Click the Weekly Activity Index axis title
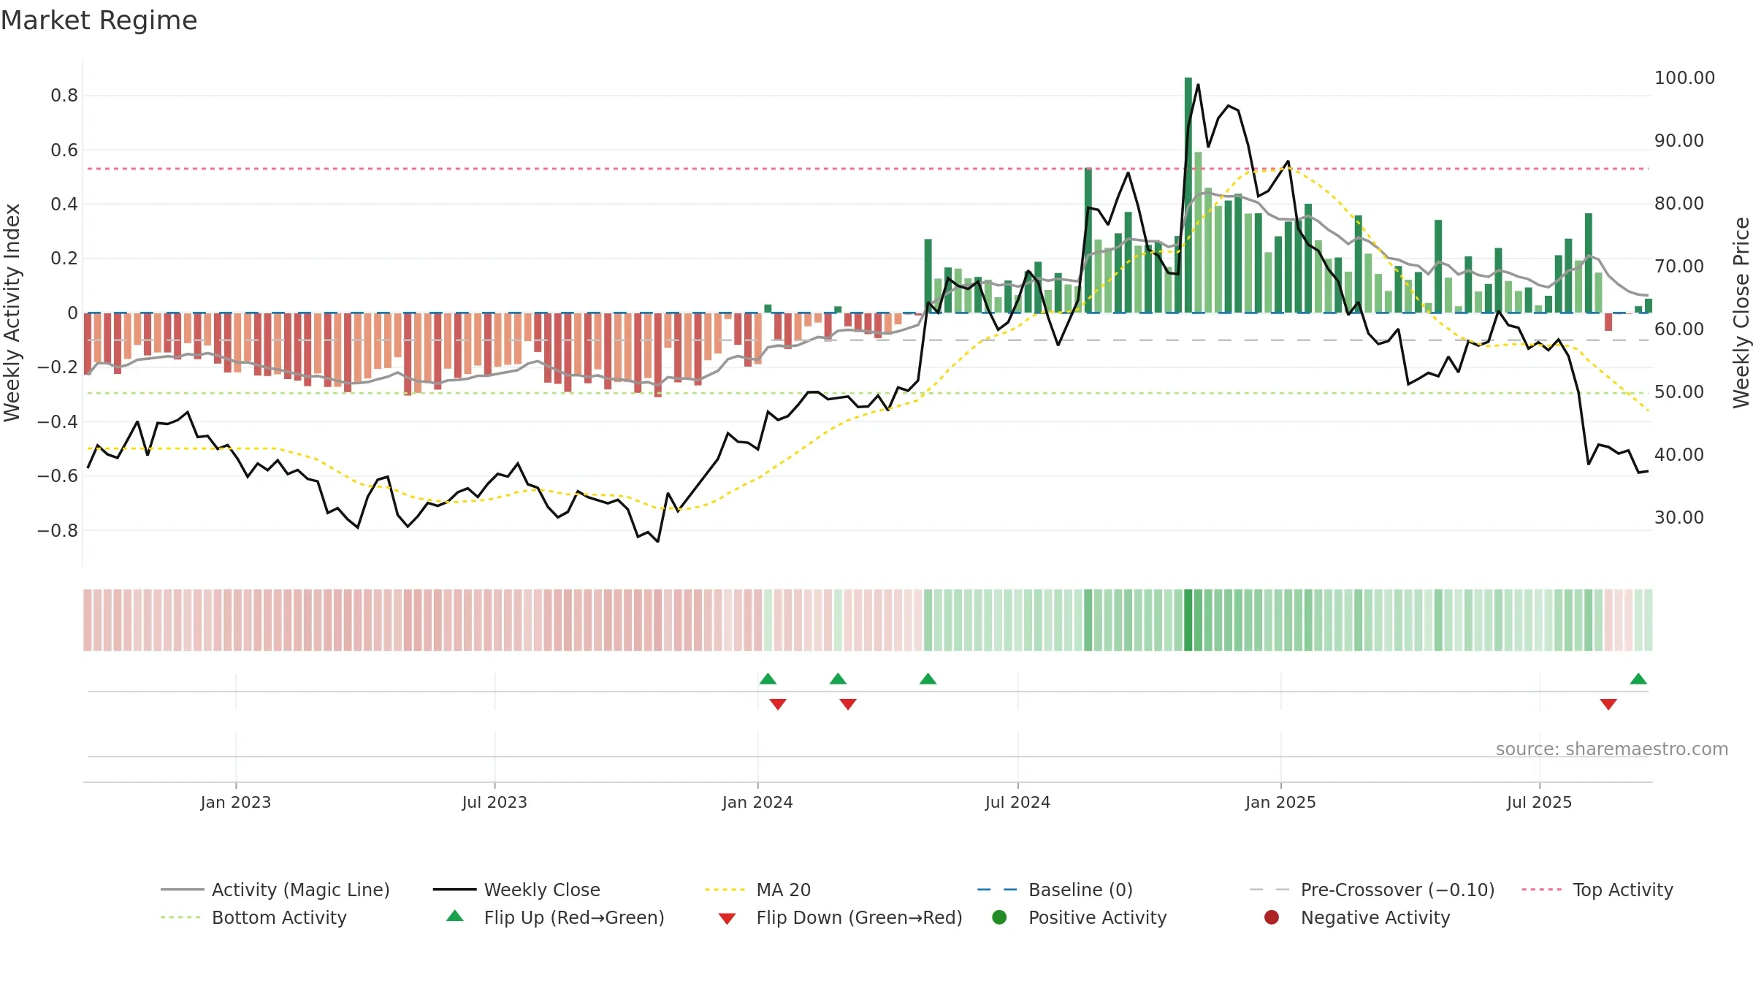The image size is (1753, 986). tap(12, 313)
